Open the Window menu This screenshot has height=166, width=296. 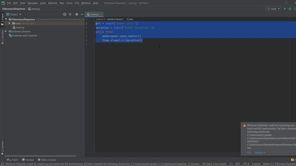(86, 3)
